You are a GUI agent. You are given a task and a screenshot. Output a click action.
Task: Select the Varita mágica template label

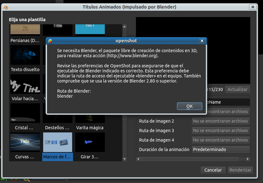pos(90,128)
